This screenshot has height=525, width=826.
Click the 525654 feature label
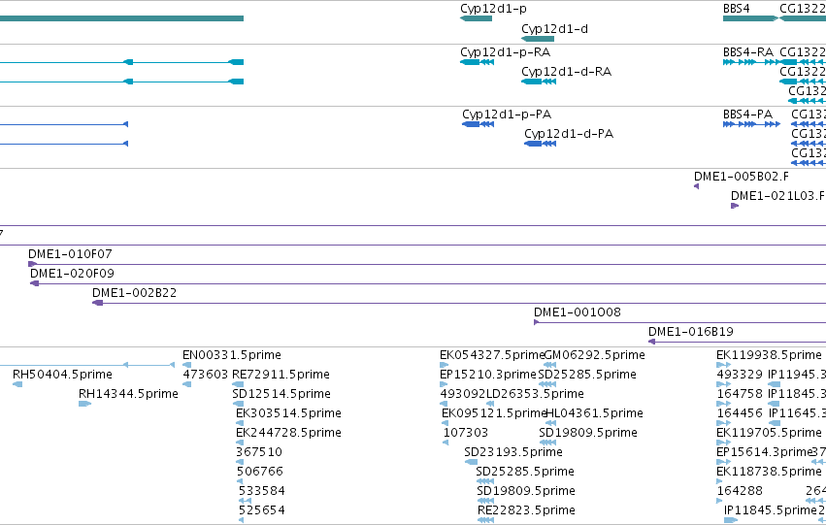point(261,510)
